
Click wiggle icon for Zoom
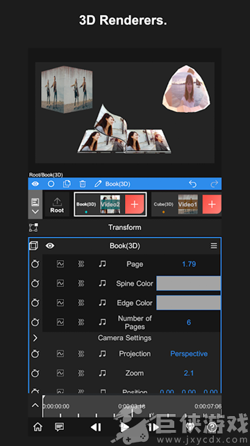tap(81, 374)
